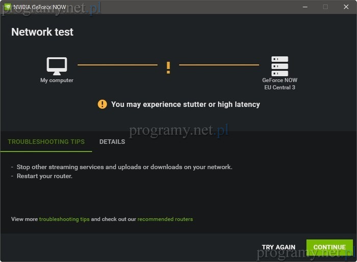
Task: Click the 'Stop other streaming services' tip
Action: [x=124, y=167]
